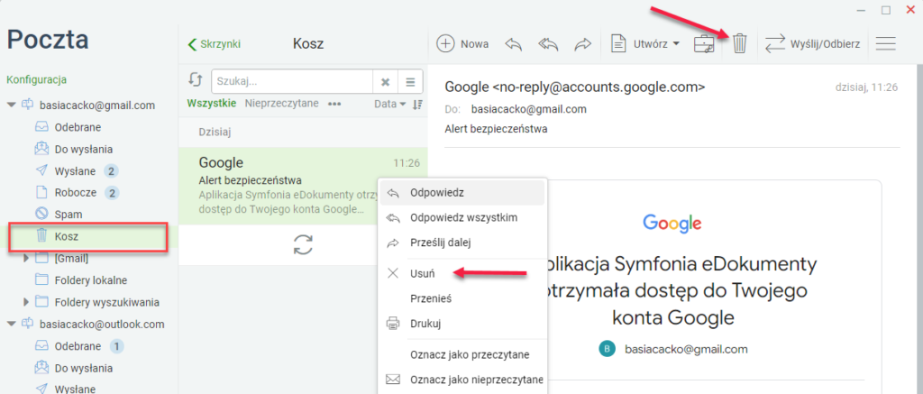Click the Foldery wyszukiwania folder icon
The width and height of the screenshot is (923, 394).
[x=41, y=302]
